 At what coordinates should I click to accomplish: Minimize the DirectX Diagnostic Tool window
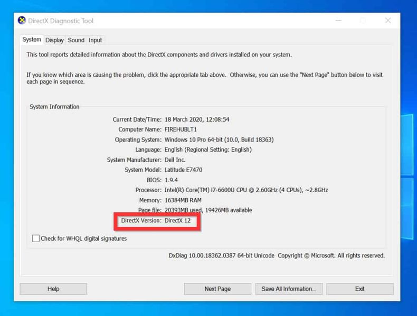click(338, 21)
